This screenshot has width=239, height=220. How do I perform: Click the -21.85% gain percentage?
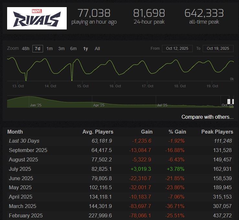(175, 179)
